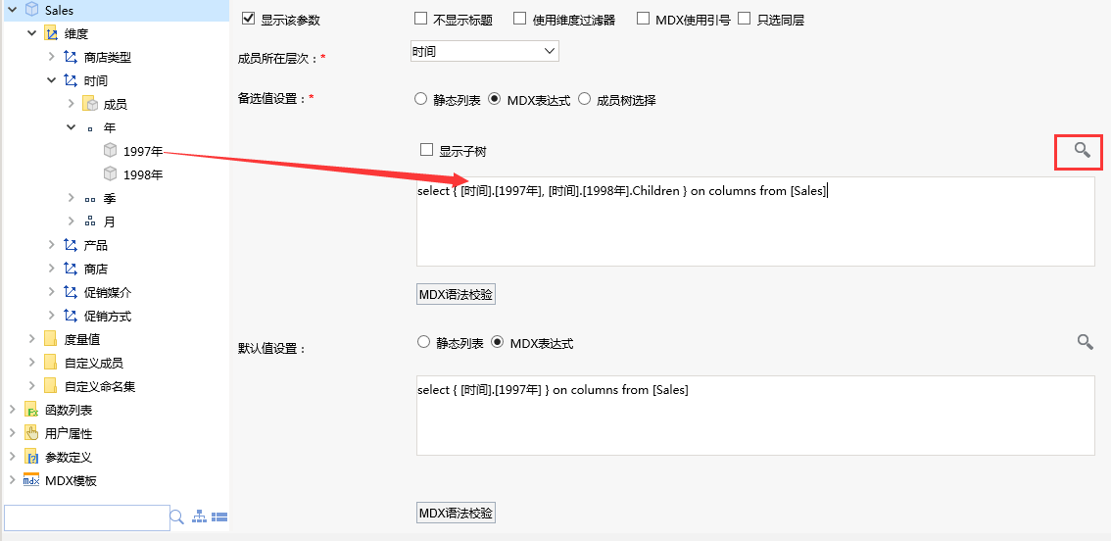Select the 促销媒介 tree label

pos(108,292)
